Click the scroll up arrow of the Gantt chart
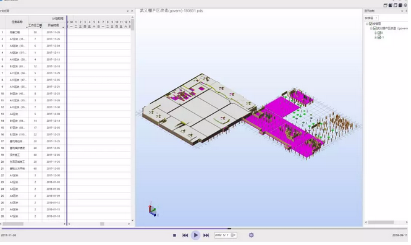 pyautogui.click(x=132, y=17)
